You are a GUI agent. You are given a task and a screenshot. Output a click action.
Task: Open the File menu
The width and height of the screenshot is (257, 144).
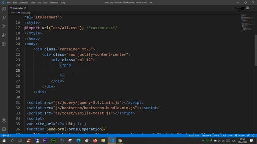(x=9, y=3)
